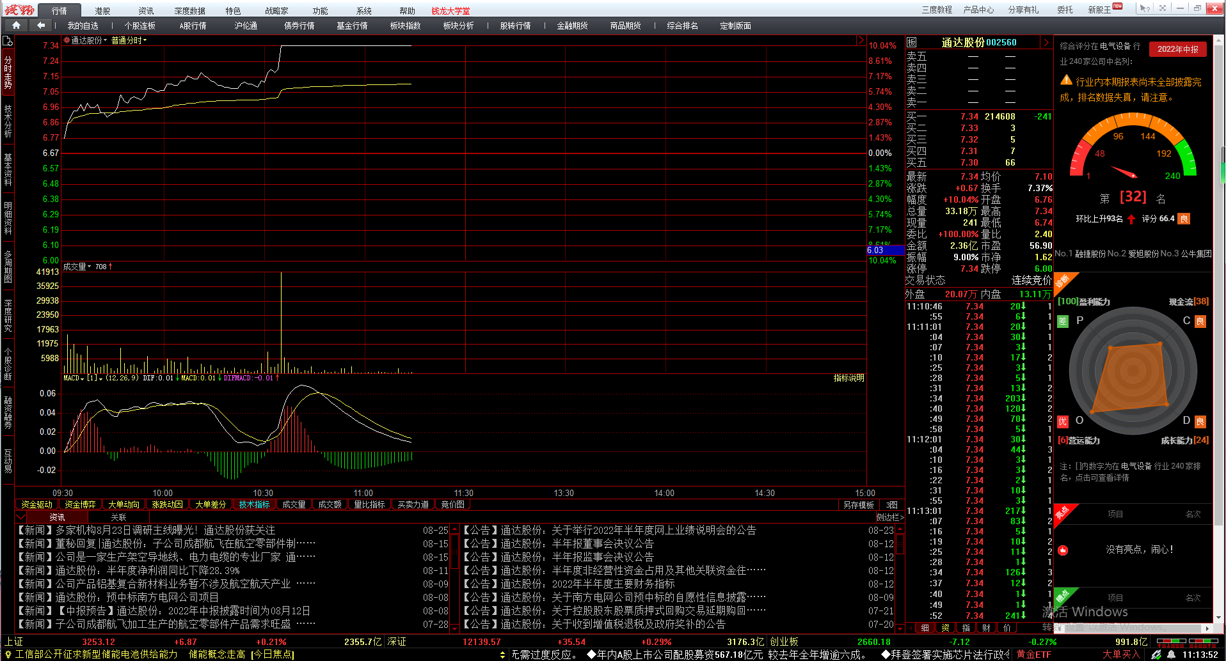Toggle the 资金博弈 indicator tab
This screenshot has height=661, width=1226.
click(80, 504)
